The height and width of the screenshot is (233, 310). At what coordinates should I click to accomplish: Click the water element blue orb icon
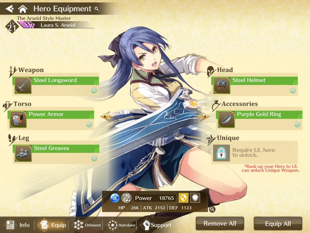pyautogui.click(x=115, y=198)
